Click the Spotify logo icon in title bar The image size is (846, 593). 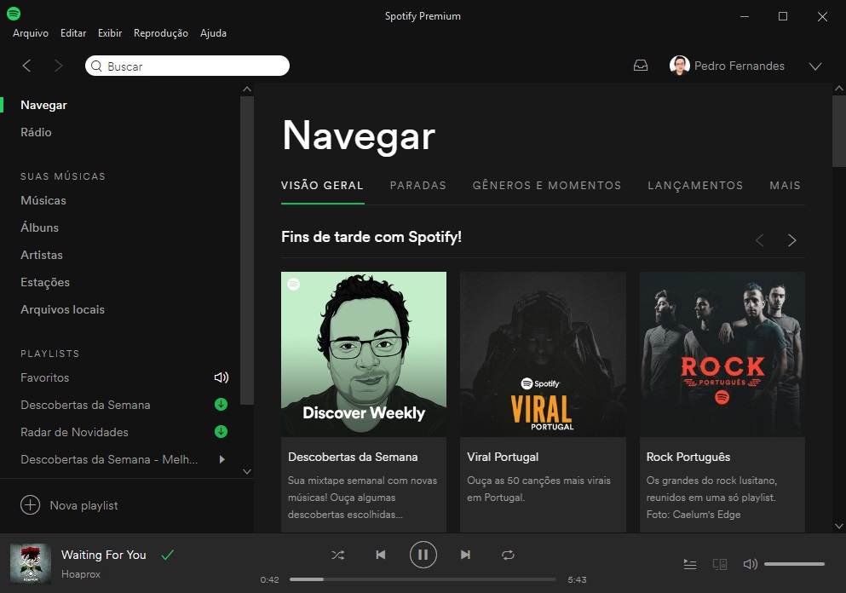pyautogui.click(x=14, y=14)
